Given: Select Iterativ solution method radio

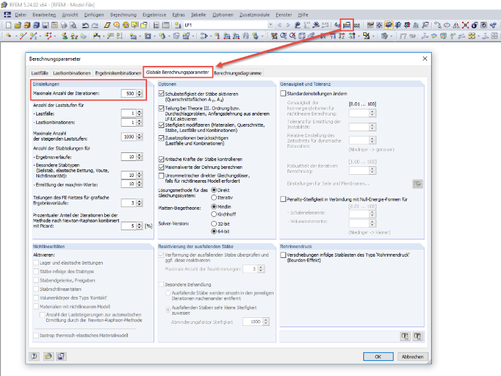Looking at the screenshot, I should tap(214, 198).
